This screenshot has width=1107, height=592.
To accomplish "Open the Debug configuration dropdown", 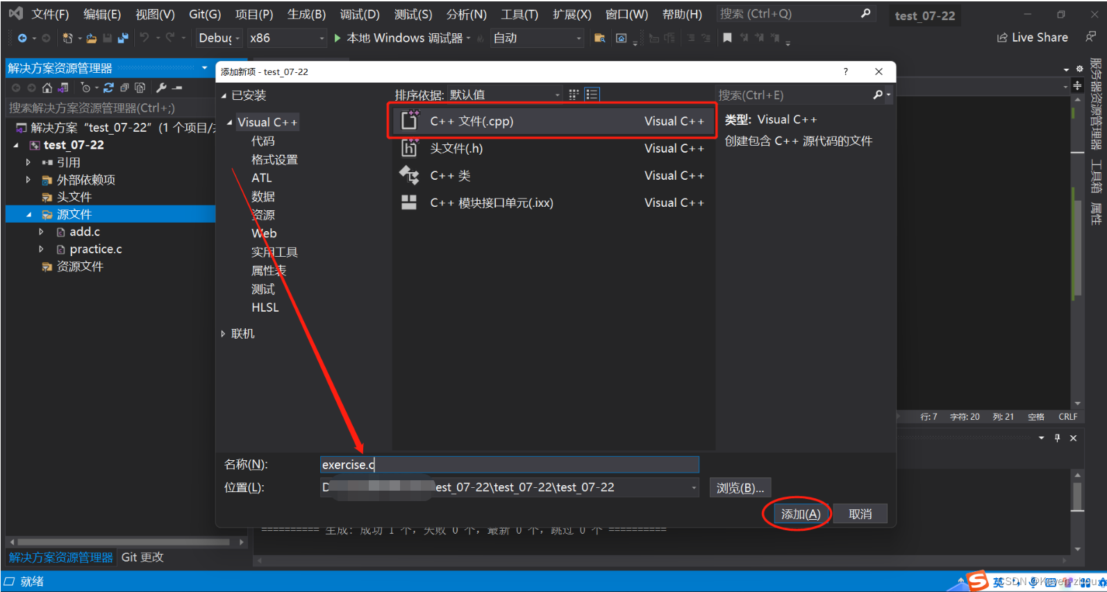I will 219,38.
